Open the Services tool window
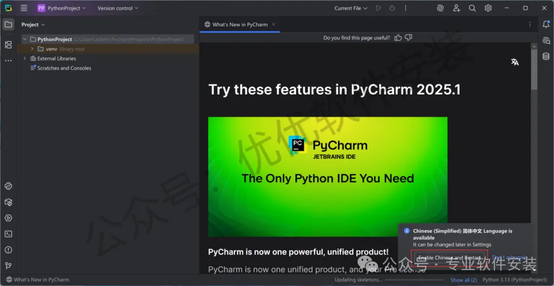This screenshot has height=286, width=554. [x=9, y=218]
